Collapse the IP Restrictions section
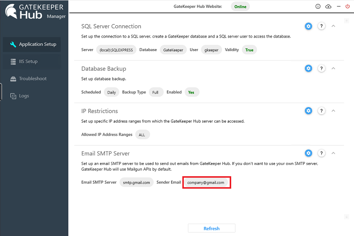Viewport: 354px width, 236px height. [333, 111]
